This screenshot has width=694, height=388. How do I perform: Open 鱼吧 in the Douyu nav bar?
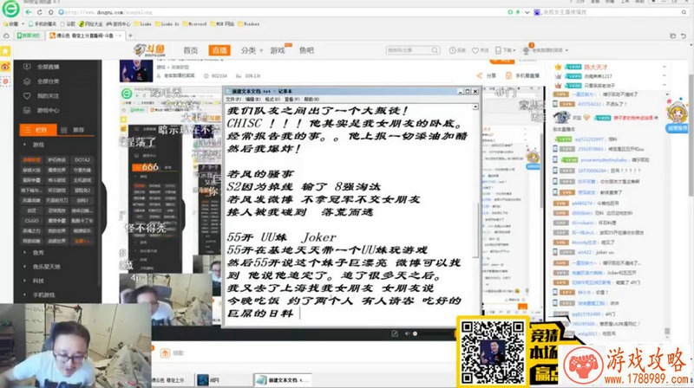point(306,50)
